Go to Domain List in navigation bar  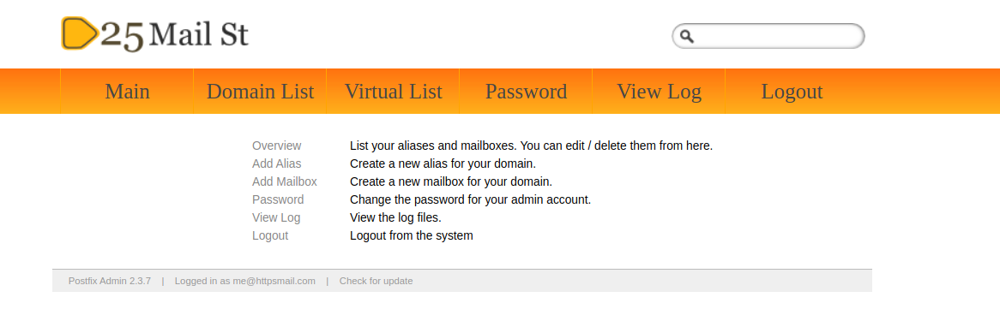(x=260, y=91)
